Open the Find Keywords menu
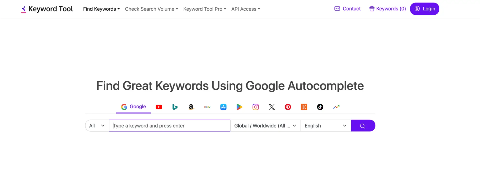The width and height of the screenshot is (480, 173). coord(101,9)
